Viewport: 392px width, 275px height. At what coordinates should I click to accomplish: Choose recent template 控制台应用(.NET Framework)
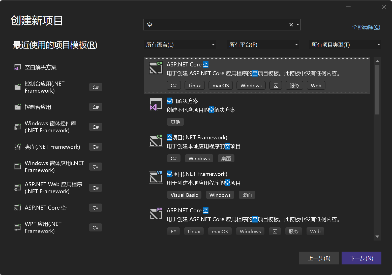(x=45, y=87)
